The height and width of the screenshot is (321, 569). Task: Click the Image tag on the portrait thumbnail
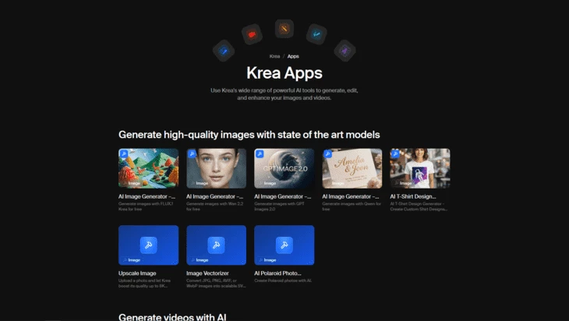point(200,183)
